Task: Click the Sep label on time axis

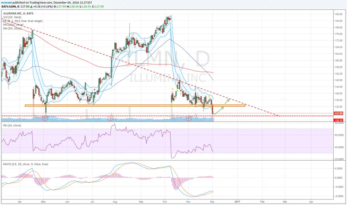Action: point(141,202)
